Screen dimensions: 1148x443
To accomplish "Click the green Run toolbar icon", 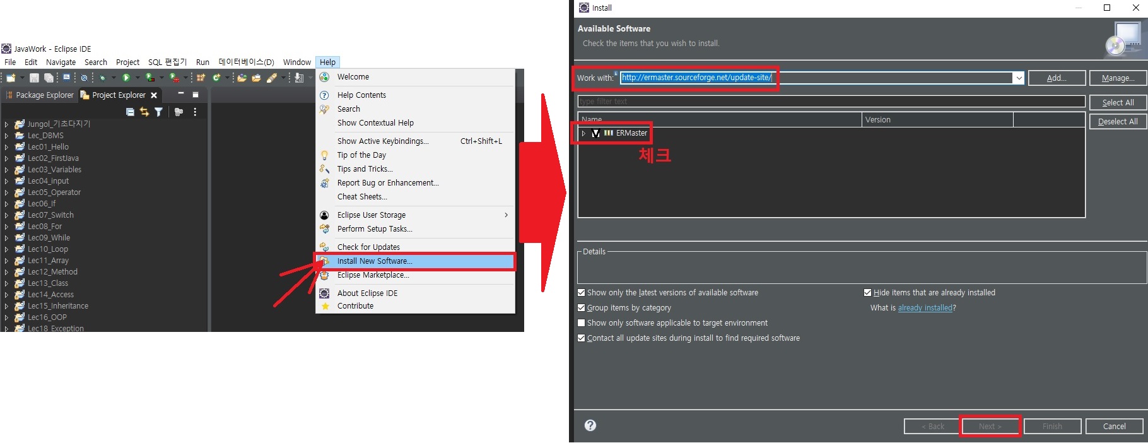I will [x=126, y=78].
